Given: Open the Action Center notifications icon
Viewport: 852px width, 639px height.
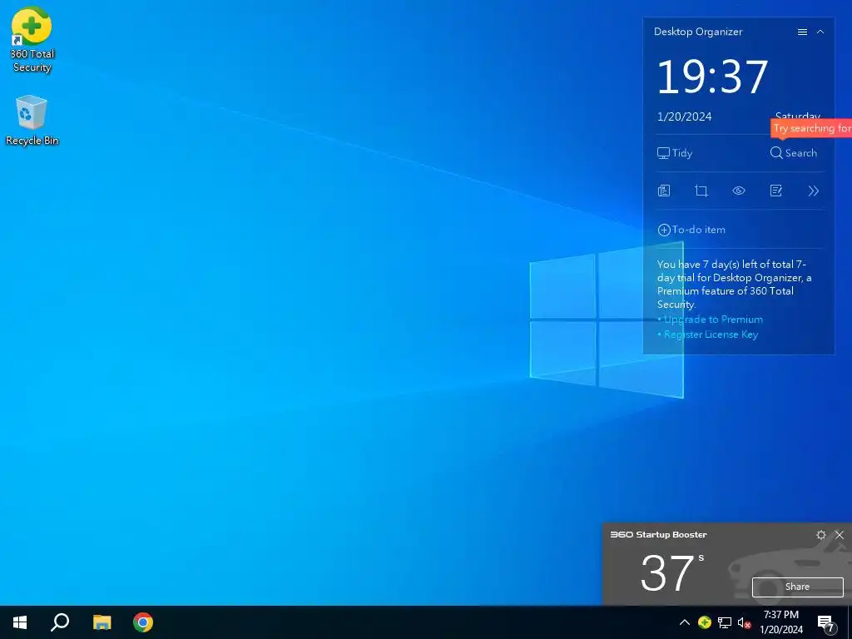Looking at the screenshot, I should pos(826,624).
